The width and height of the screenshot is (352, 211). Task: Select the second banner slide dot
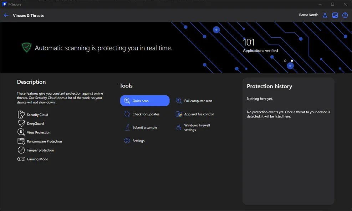[292, 61]
